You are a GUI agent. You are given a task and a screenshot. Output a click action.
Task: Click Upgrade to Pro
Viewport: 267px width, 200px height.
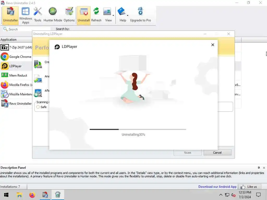[x=141, y=15]
